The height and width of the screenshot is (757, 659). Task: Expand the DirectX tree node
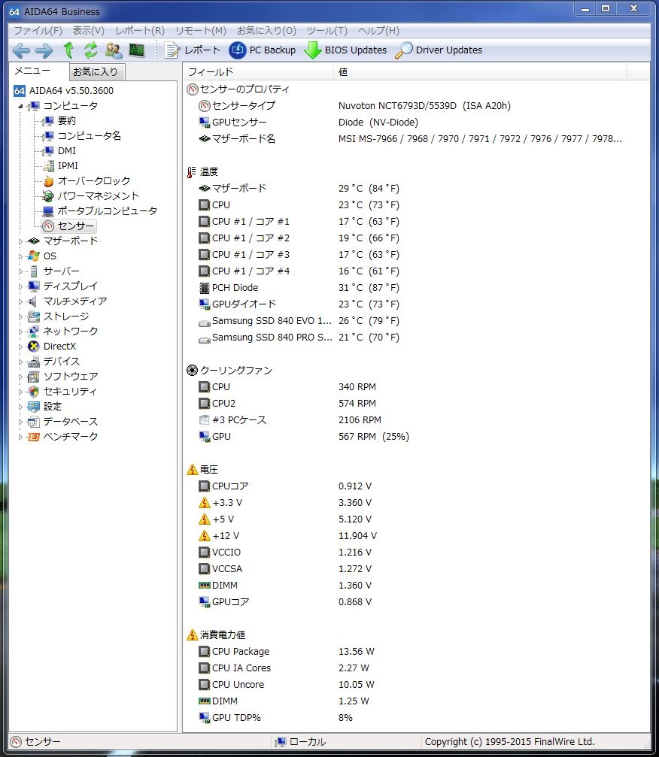pyautogui.click(x=20, y=346)
